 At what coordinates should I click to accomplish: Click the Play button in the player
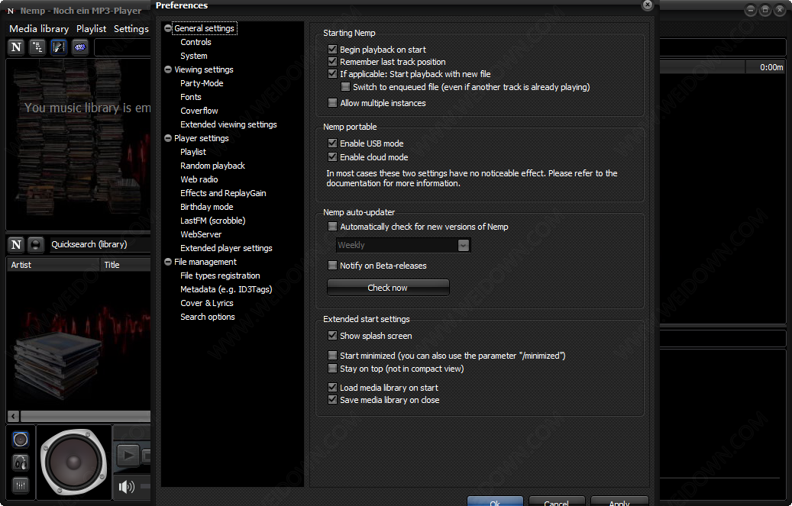point(128,456)
